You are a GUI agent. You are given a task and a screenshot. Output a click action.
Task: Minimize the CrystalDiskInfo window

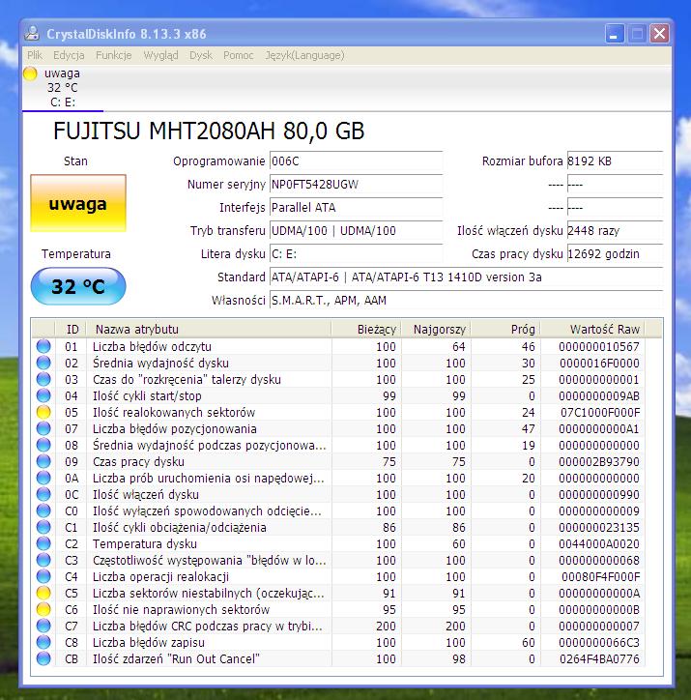pyautogui.click(x=615, y=34)
